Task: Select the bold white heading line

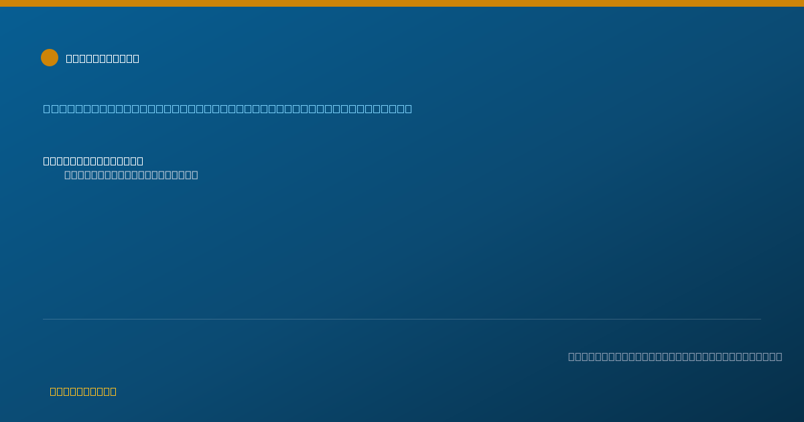Action: [x=93, y=161]
